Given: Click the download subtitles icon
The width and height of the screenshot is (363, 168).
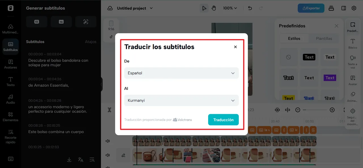Looking at the screenshot, I should pyautogui.click(x=69, y=160).
